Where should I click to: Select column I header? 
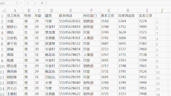[147, 11]
